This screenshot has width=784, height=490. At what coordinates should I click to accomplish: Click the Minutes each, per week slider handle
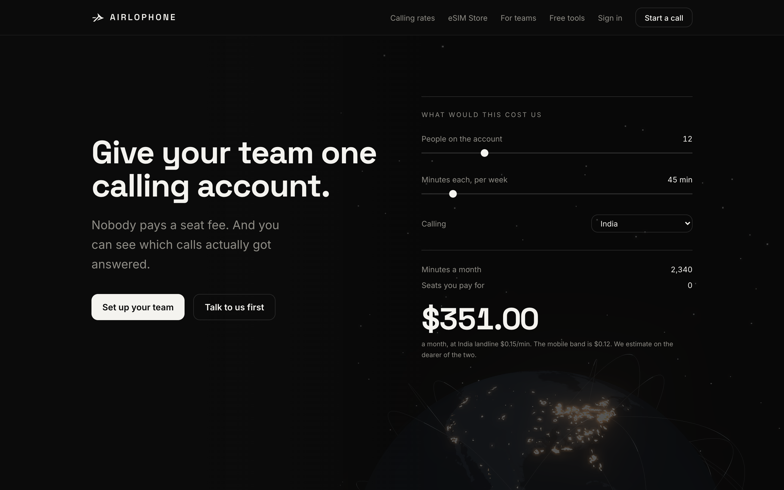pos(453,194)
